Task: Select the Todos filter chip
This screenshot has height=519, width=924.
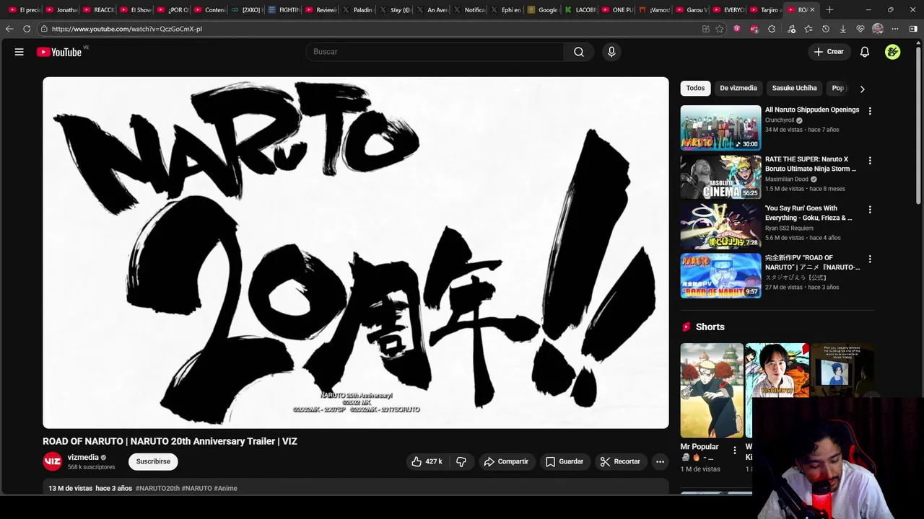Action: [x=696, y=88]
